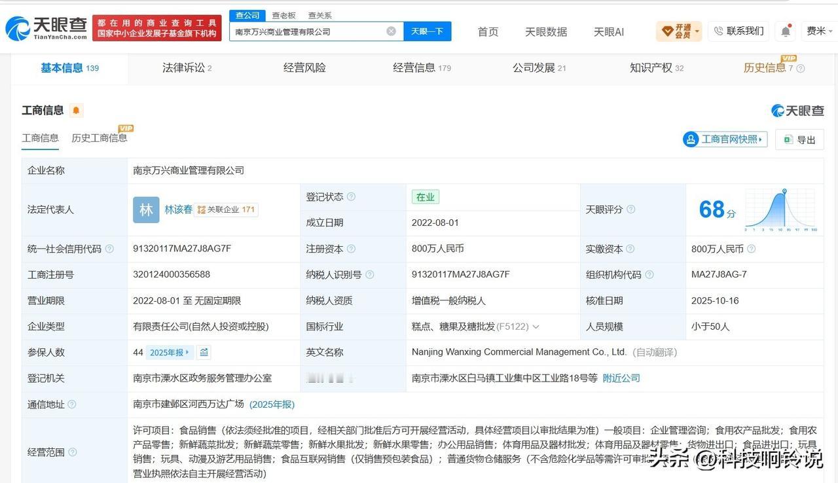Open the 法律诉讼 tab

click(x=187, y=68)
